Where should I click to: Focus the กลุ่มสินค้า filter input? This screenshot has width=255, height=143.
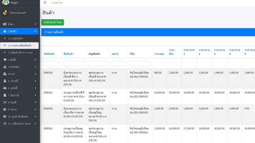point(98,63)
